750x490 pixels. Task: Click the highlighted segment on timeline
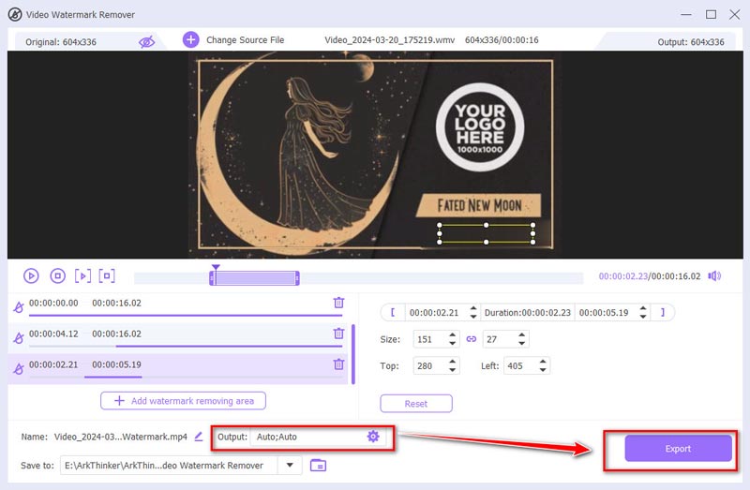coord(254,278)
